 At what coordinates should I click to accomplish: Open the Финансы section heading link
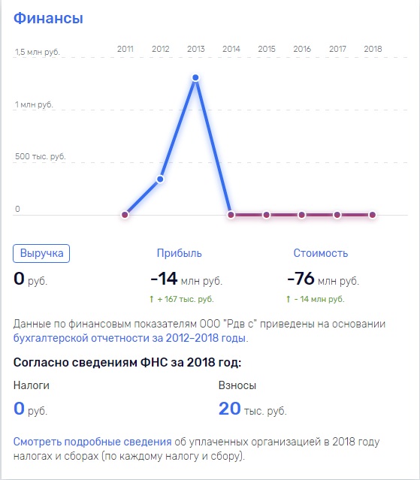click(48, 18)
